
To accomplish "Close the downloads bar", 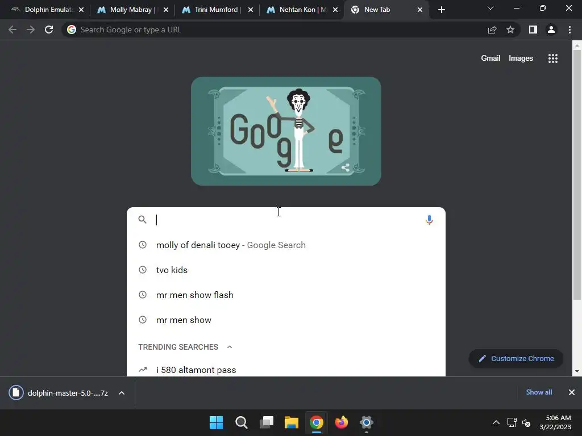I will pos(572,392).
